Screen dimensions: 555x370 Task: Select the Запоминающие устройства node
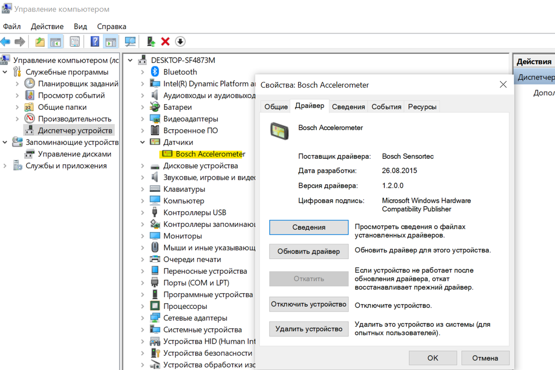pos(72,142)
